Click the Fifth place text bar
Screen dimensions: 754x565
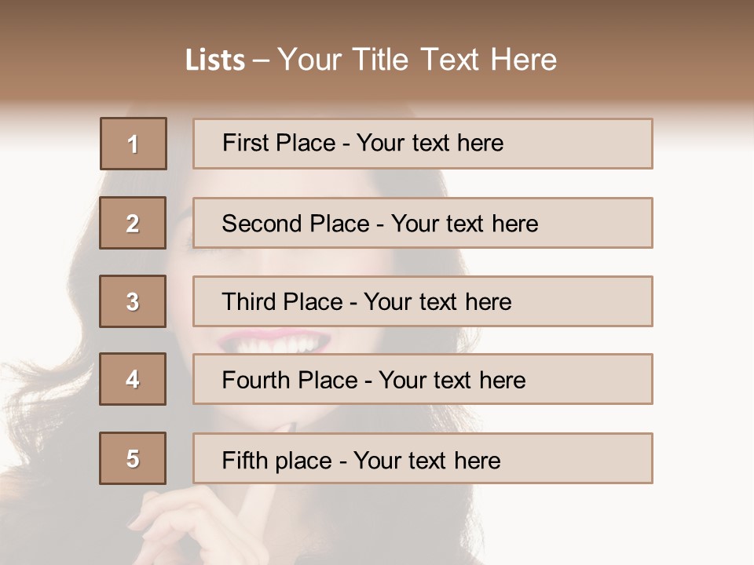coord(423,458)
